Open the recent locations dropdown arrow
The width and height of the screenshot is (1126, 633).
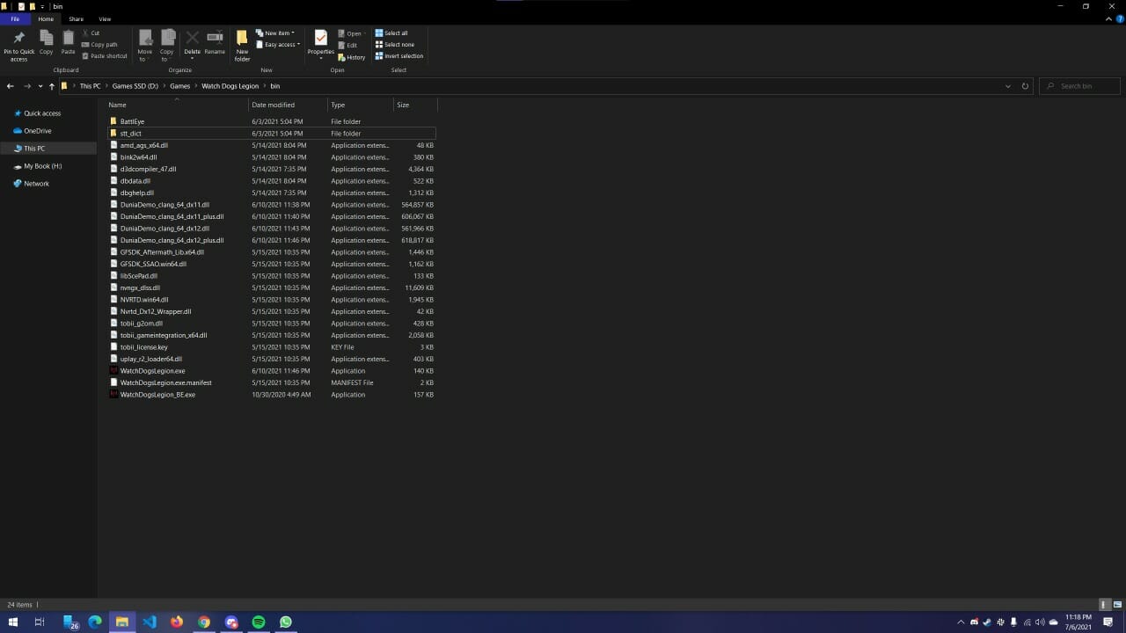point(40,86)
